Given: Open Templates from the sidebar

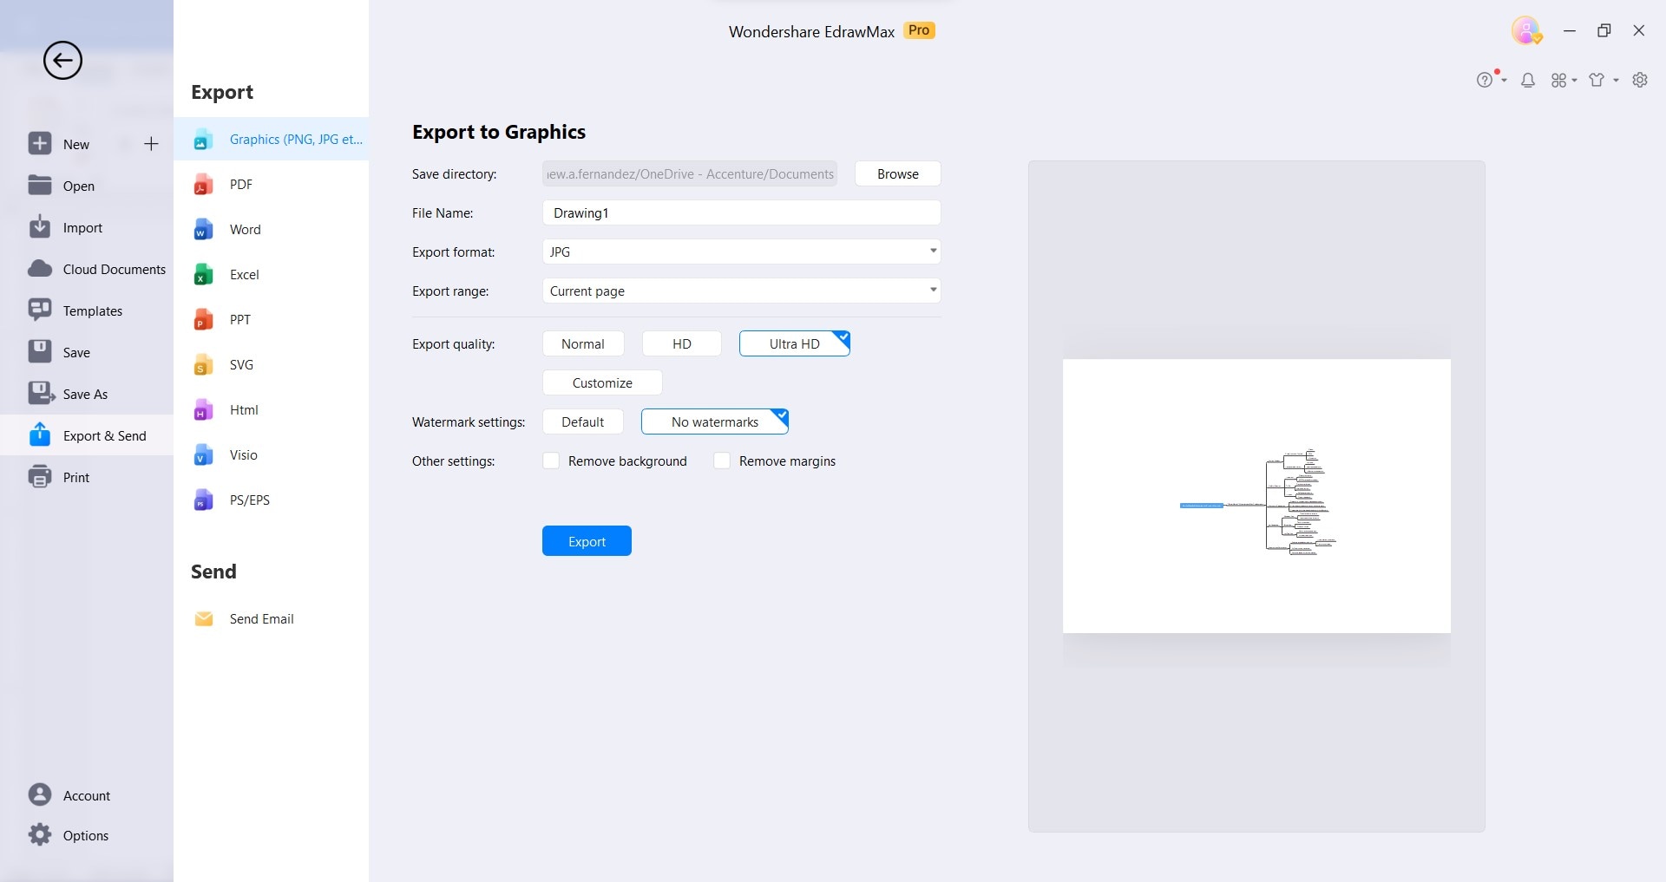Looking at the screenshot, I should click(x=87, y=310).
